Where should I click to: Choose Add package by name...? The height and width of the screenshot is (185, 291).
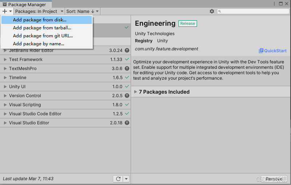click(46, 44)
